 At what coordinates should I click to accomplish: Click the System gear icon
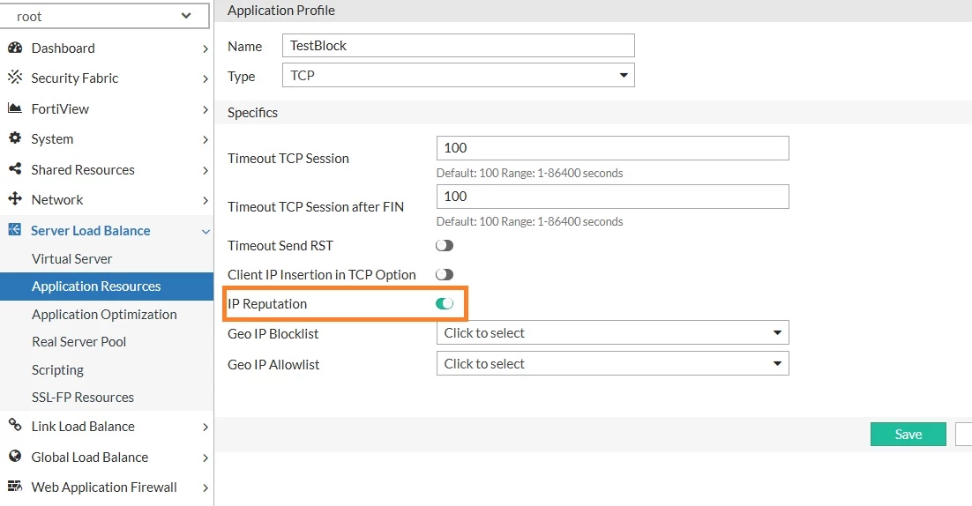(15, 138)
